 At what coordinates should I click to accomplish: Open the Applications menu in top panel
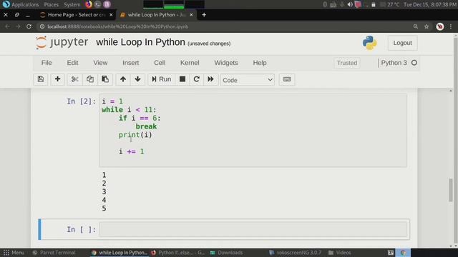click(25, 4)
